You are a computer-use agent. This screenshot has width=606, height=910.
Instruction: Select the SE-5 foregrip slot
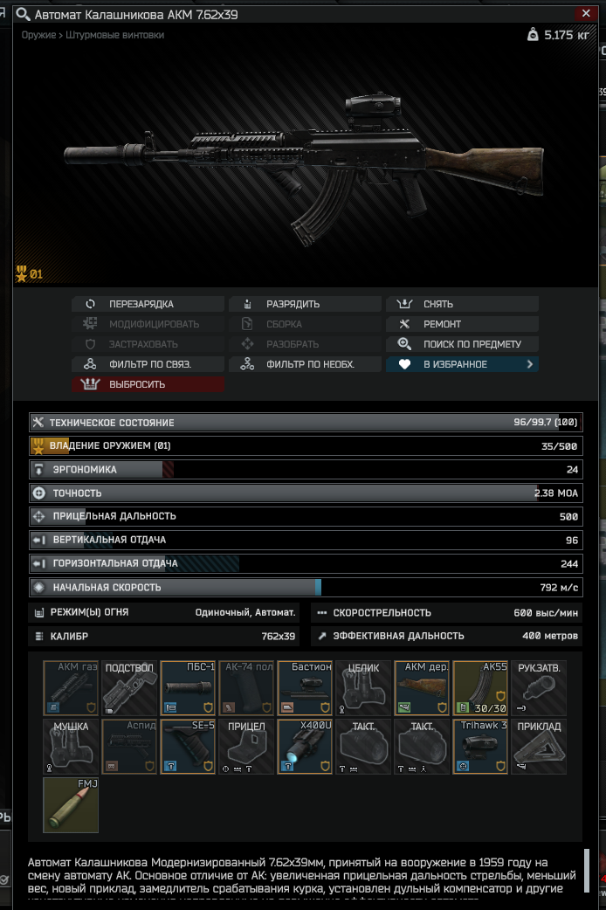[188, 747]
